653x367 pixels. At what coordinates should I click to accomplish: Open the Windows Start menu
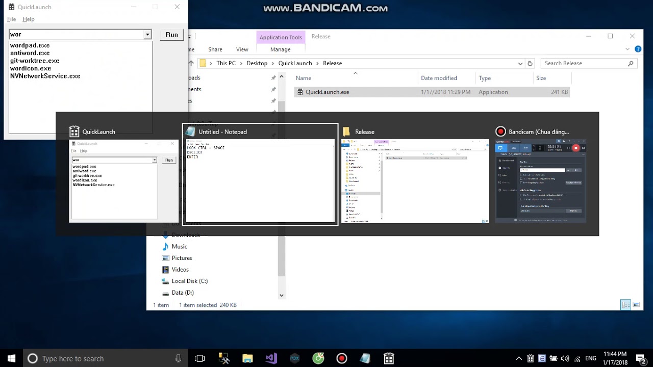point(11,358)
